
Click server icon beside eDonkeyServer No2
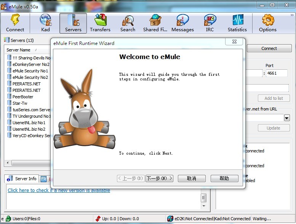(x=9, y=64)
